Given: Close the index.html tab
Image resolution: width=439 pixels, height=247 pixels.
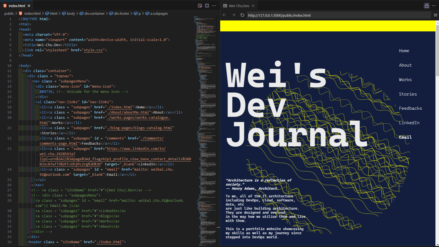Looking at the screenshot, I should pos(29,6).
